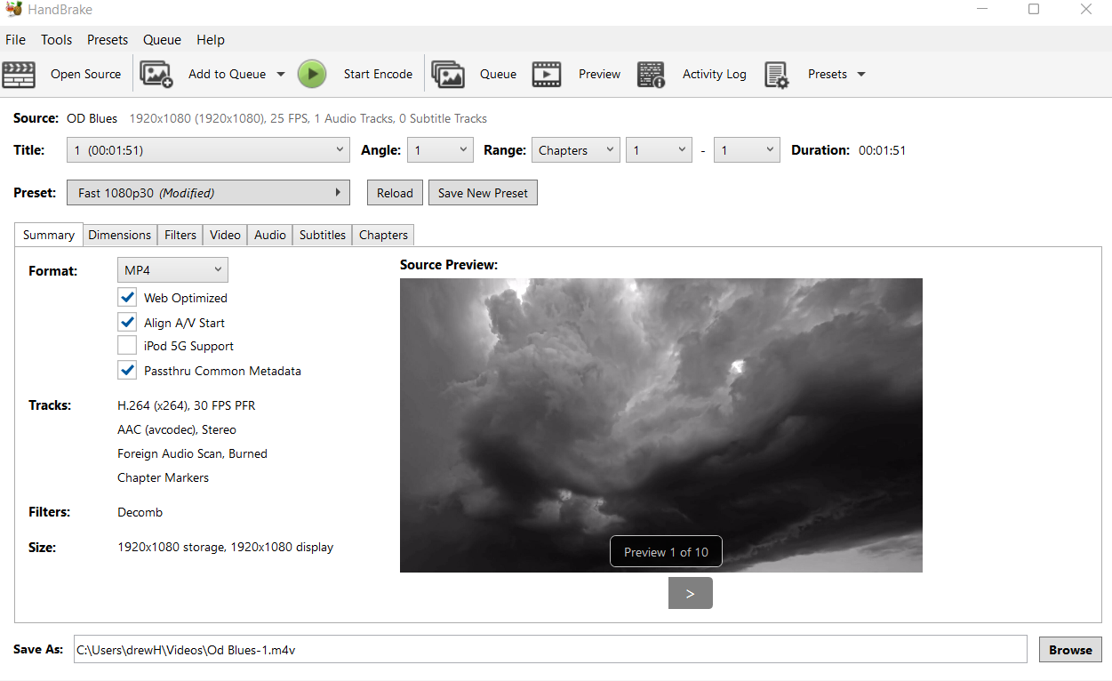Viewport: 1112px width, 681px height.
Task: Enable iPod 5G Support checkbox
Action: [127, 346]
